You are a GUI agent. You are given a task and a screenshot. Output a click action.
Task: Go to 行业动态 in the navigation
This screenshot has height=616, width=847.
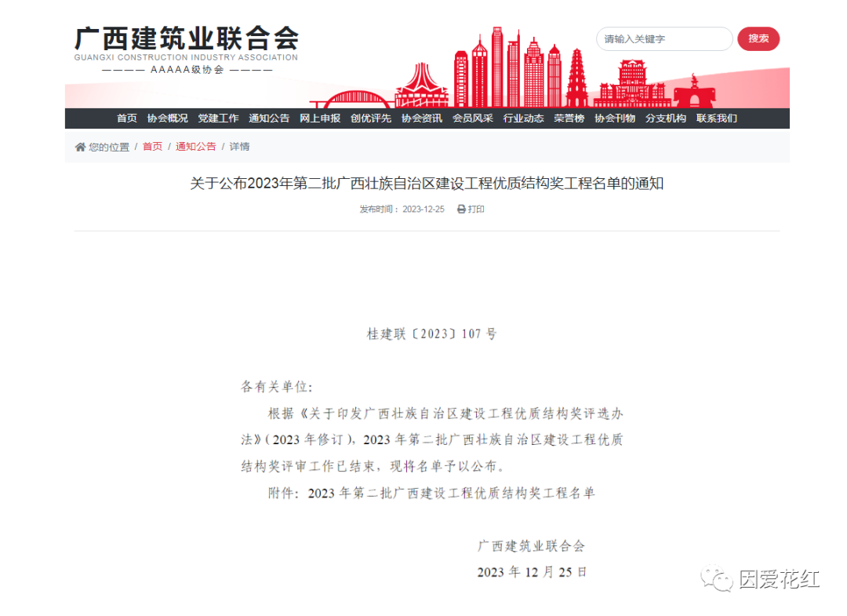pos(524,118)
